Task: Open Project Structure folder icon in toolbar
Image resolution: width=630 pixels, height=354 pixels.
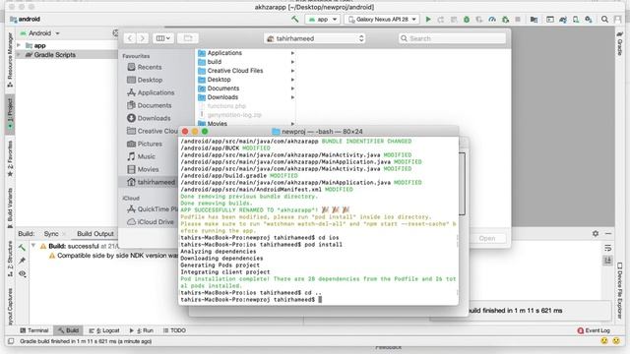Action: point(534,19)
